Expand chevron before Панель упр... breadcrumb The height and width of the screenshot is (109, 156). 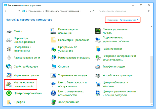click(x=27, y=11)
